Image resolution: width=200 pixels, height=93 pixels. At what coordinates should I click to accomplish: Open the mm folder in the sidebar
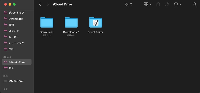point(17,49)
